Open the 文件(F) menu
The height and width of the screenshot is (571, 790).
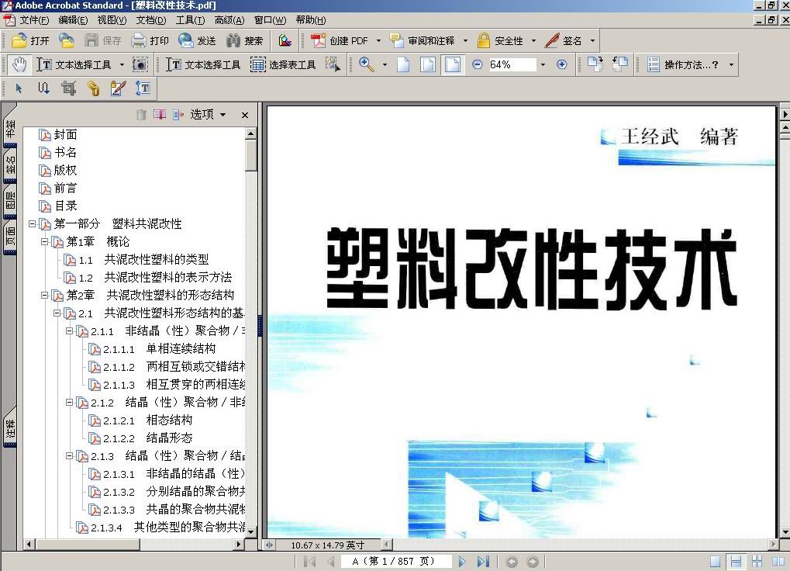tap(34, 20)
